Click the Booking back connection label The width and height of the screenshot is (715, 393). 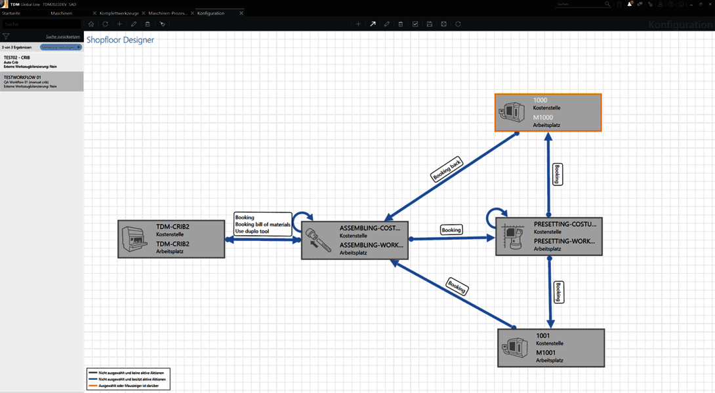point(447,169)
